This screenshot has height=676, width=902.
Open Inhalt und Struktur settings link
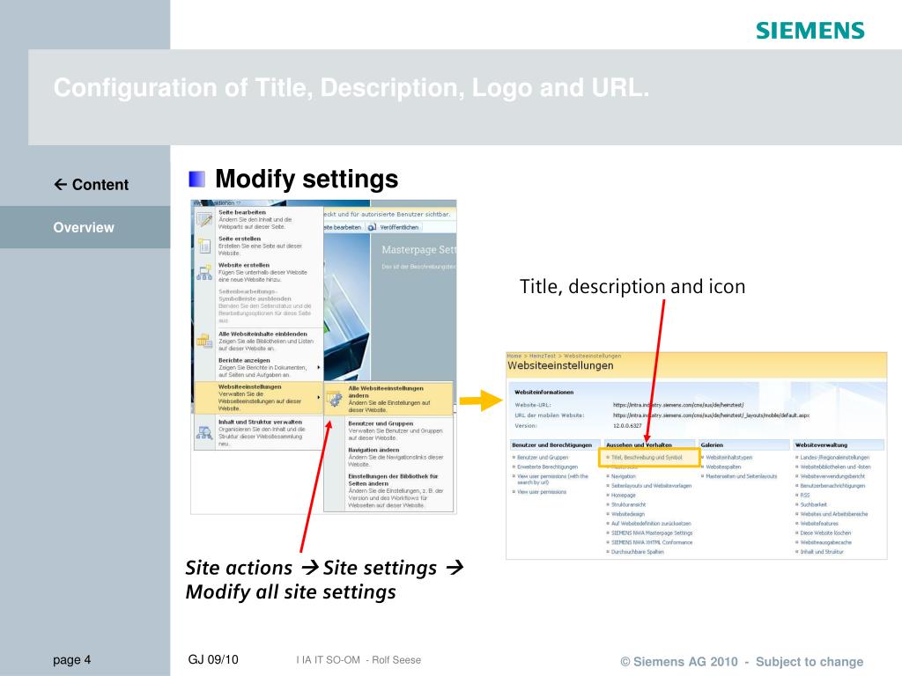point(822,552)
